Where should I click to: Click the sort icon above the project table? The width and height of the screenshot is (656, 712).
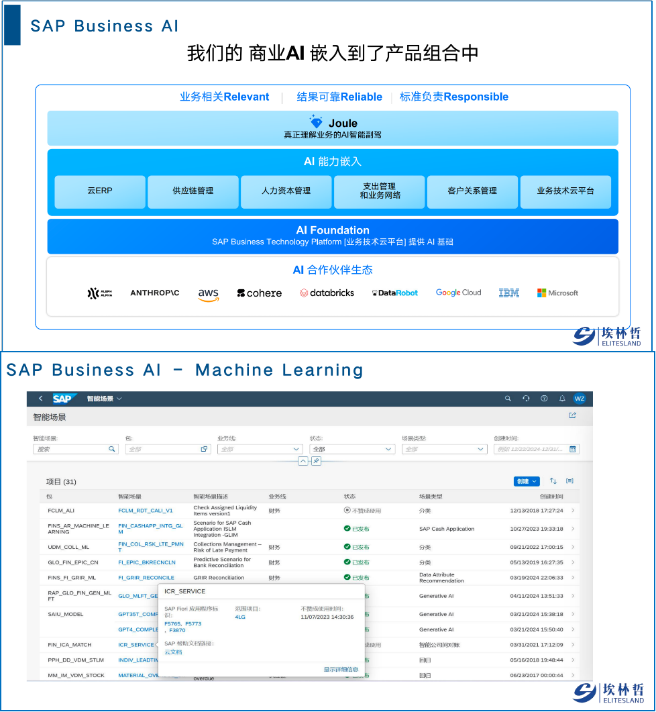click(552, 481)
